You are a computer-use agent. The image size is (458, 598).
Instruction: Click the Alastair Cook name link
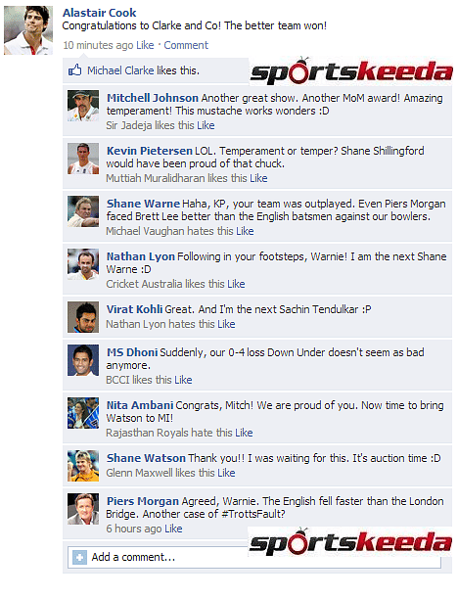pos(100,13)
